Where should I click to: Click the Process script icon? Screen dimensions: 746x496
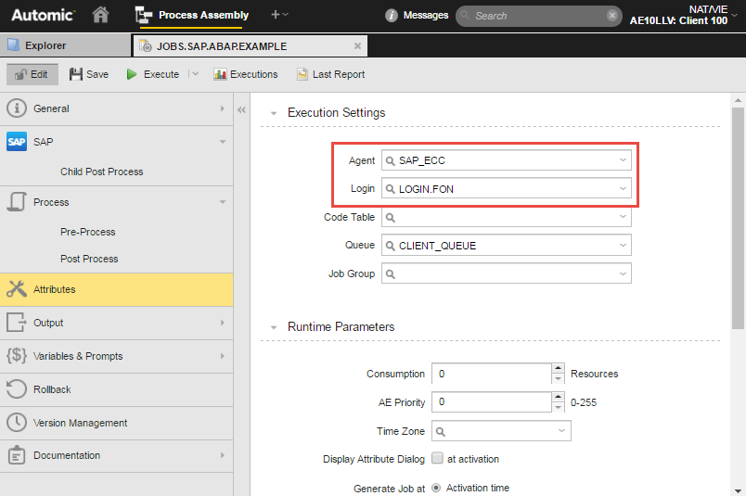[x=17, y=201]
